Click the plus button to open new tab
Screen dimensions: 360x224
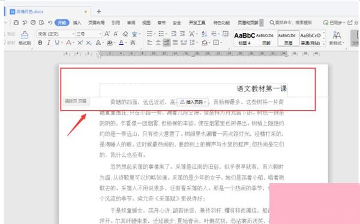click(x=99, y=11)
